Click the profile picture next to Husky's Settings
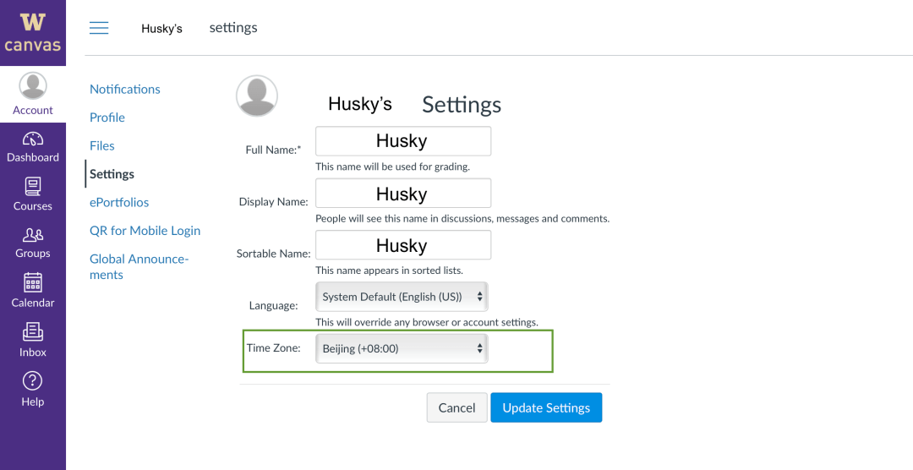The image size is (913, 470). coord(257,96)
